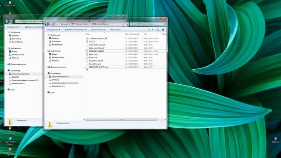Viewport: 281px width, 158px height.
Task: Open Локальный диск (C:) in the rear window
Action: (x=21, y=74)
